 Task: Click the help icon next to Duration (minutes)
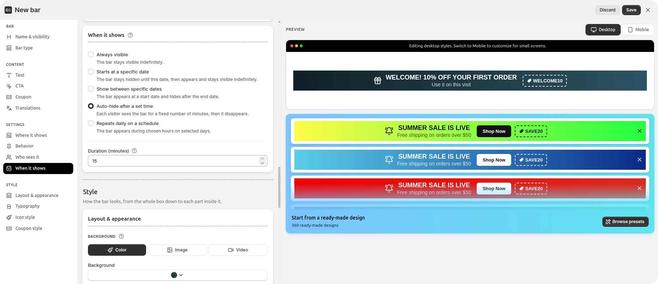pyautogui.click(x=134, y=151)
